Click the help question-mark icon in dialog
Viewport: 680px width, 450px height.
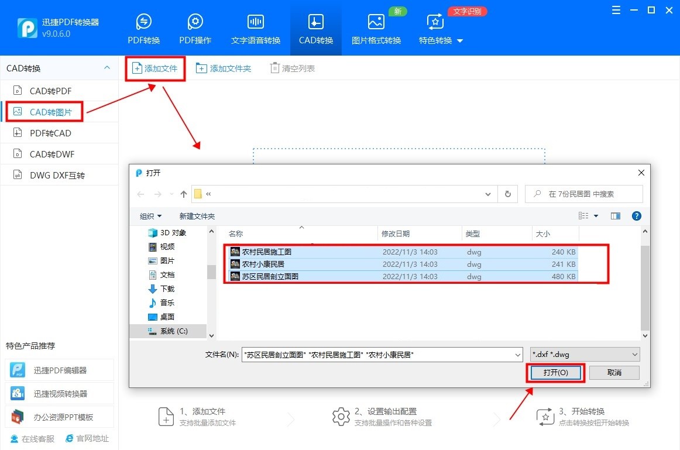(636, 216)
